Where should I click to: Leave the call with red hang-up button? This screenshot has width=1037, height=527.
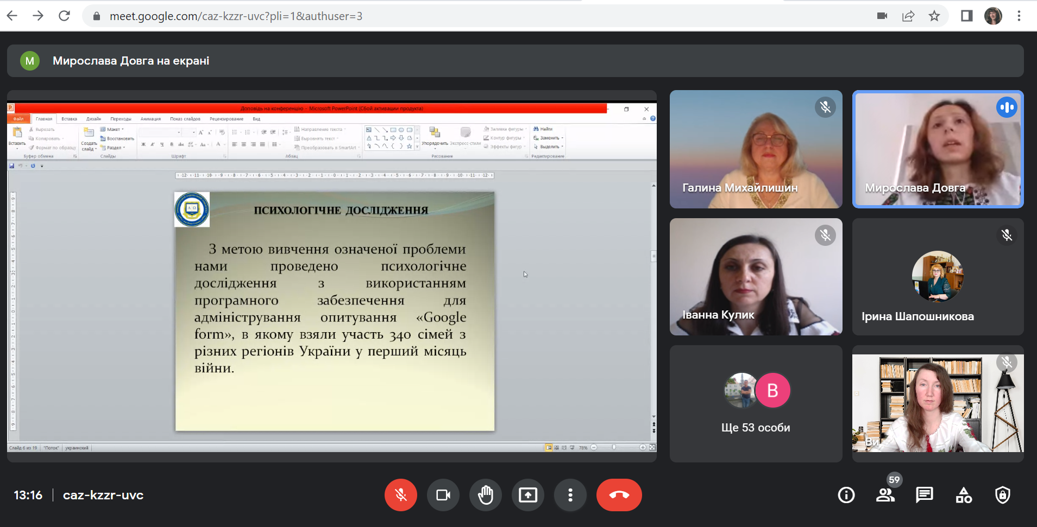point(619,495)
